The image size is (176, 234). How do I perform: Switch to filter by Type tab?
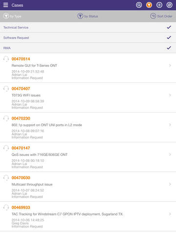click(x=12, y=16)
